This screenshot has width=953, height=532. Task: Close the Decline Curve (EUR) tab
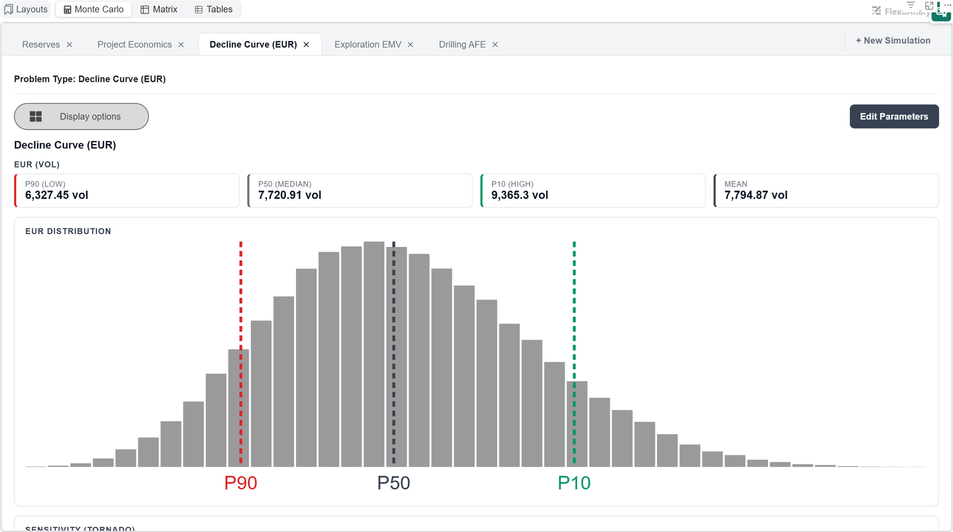click(306, 45)
